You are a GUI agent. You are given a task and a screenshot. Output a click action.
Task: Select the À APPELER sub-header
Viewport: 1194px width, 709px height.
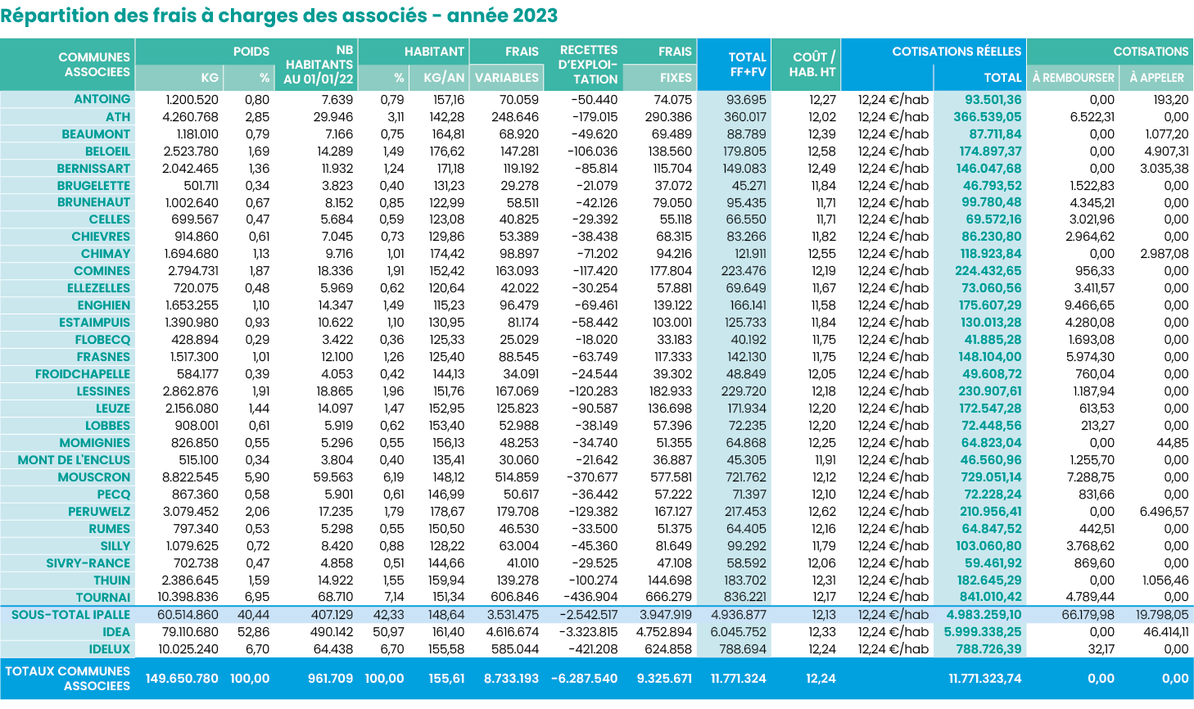pyautogui.click(x=1156, y=78)
